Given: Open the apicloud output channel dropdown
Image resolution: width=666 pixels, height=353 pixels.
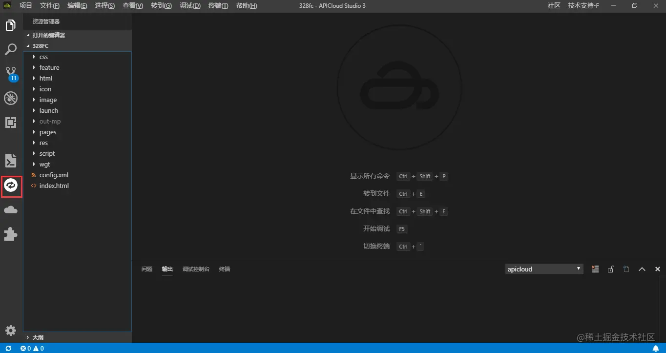Looking at the screenshot, I should coord(544,269).
